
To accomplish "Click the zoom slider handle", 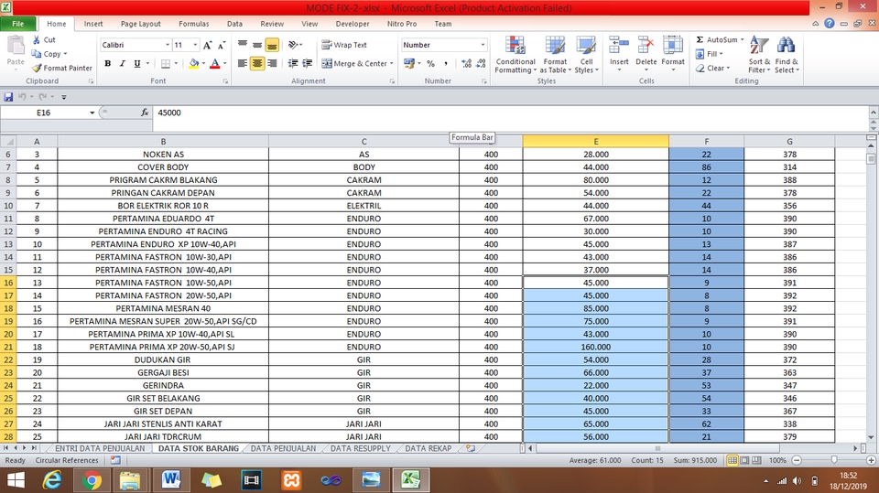I will point(834,460).
